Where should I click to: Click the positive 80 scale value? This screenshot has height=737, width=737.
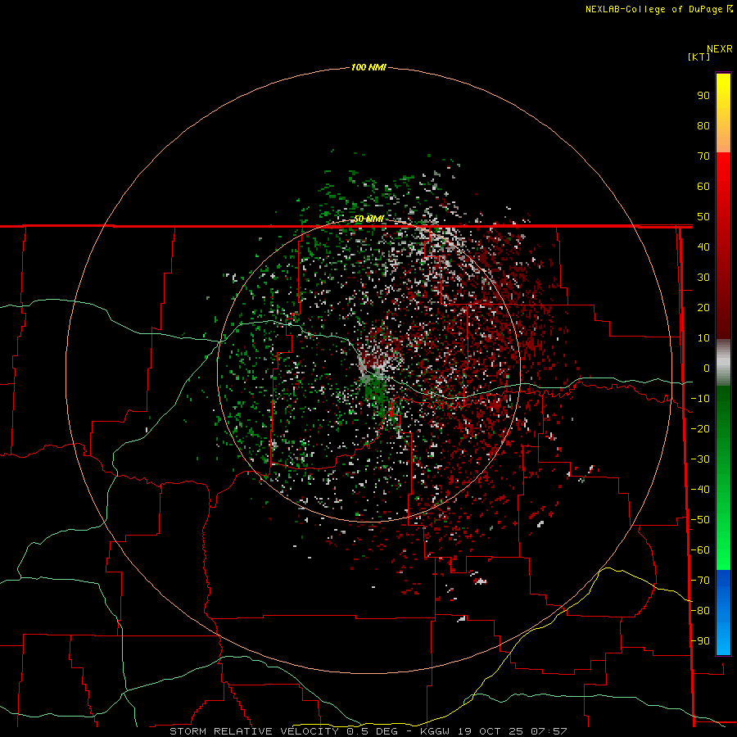pyautogui.click(x=703, y=126)
